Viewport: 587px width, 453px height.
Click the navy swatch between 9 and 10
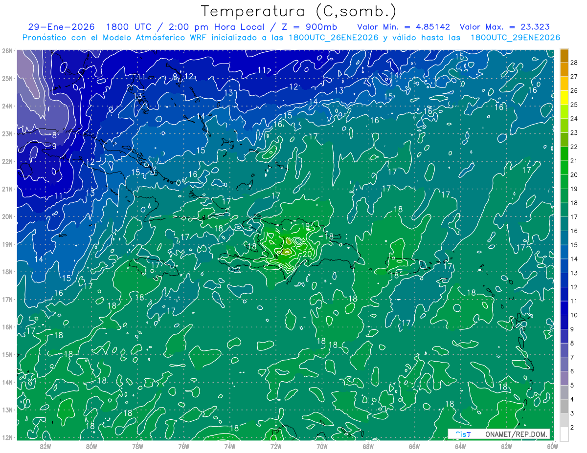click(x=564, y=322)
